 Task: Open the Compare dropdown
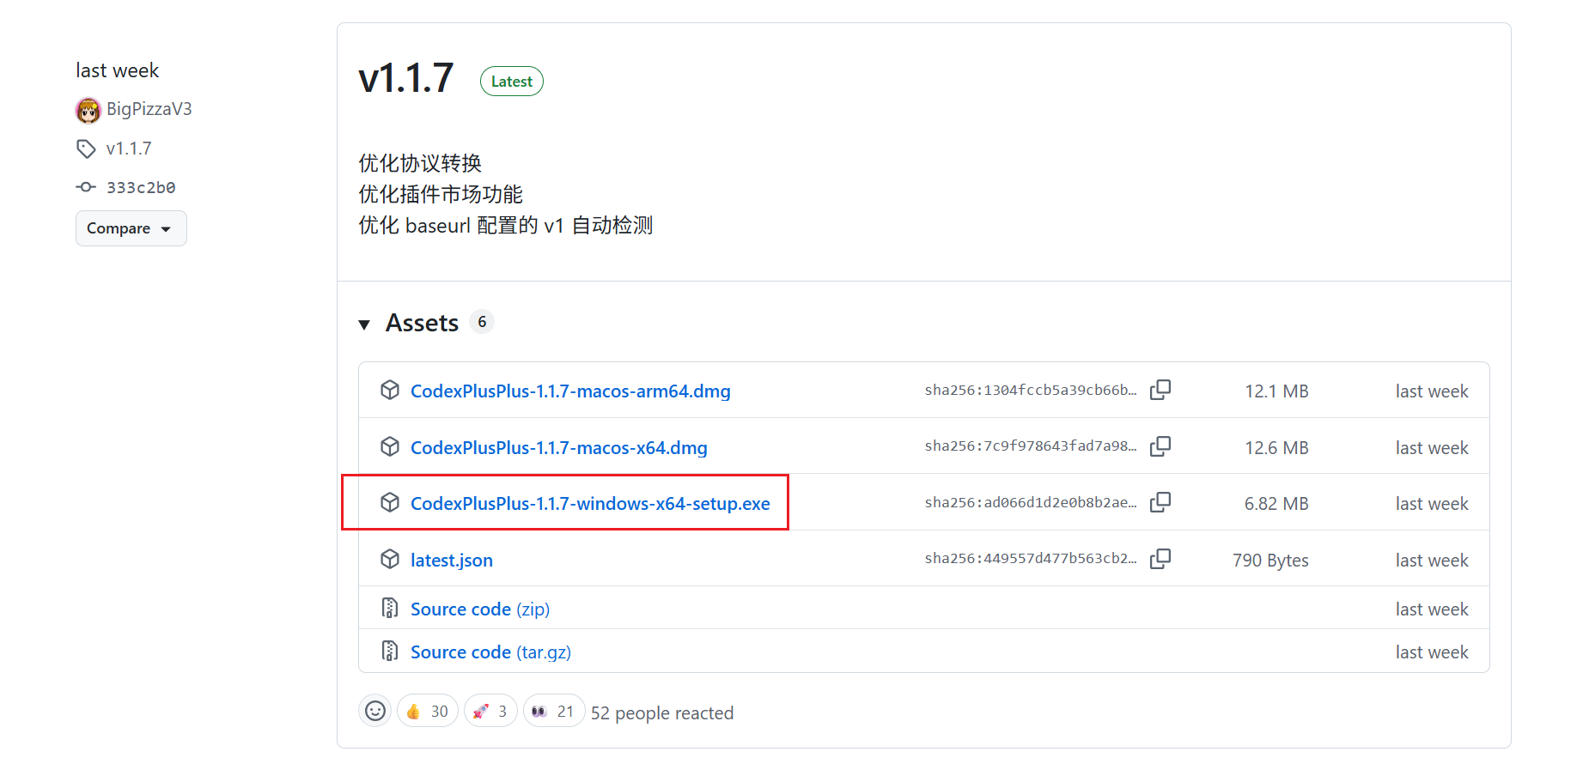pos(131,228)
